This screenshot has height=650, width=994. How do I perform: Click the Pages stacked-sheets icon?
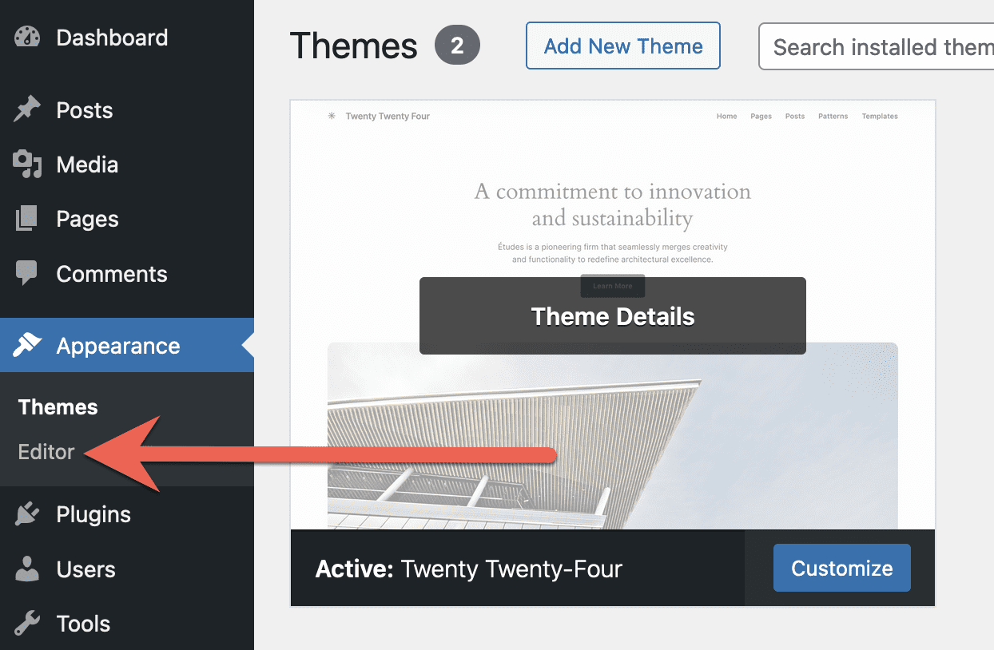(x=27, y=219)
